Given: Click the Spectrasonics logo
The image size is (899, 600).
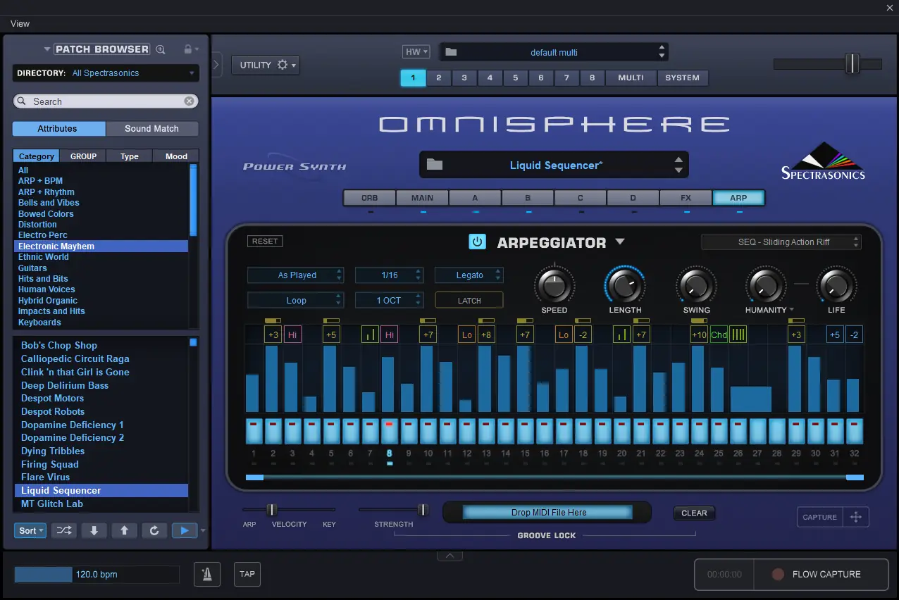Looking at the screenshot, I should click(823, 161).
